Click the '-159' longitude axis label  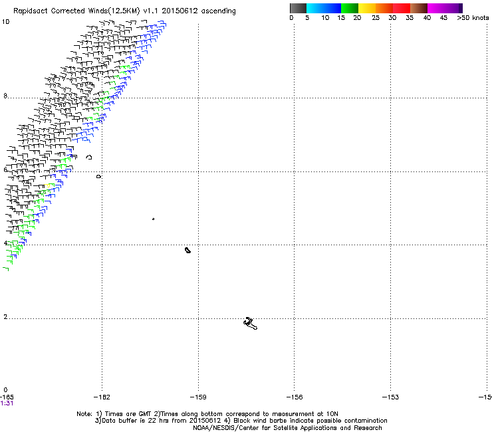(198, 397)
